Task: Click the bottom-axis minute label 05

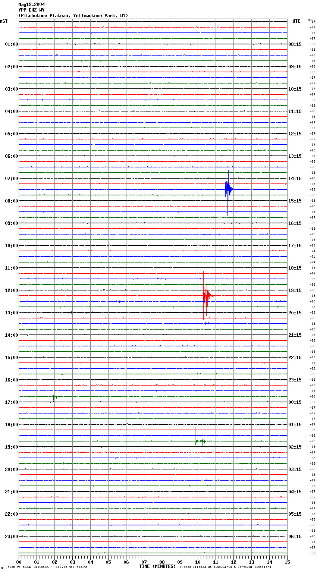Action: click(x=108, y=562)
